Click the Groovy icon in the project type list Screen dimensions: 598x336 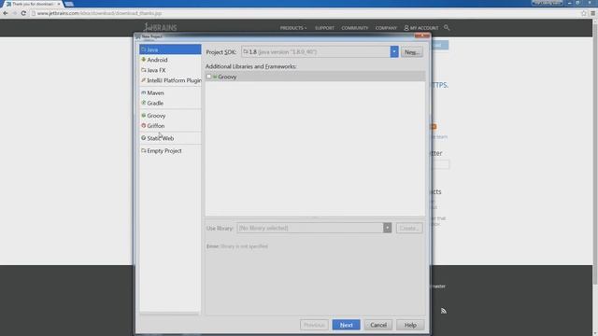pyautogui.click(x=143, y=115)
